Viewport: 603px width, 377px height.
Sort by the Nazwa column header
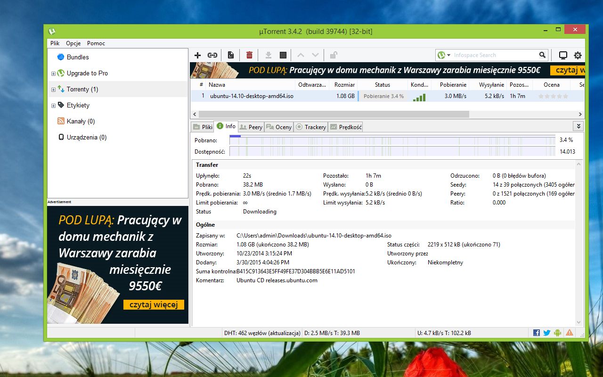250,85
